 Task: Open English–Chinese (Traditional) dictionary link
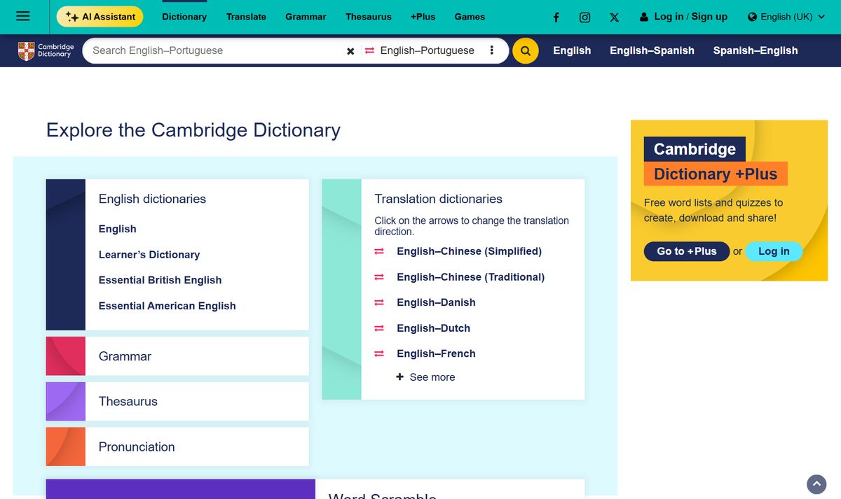tap(471, 277)
